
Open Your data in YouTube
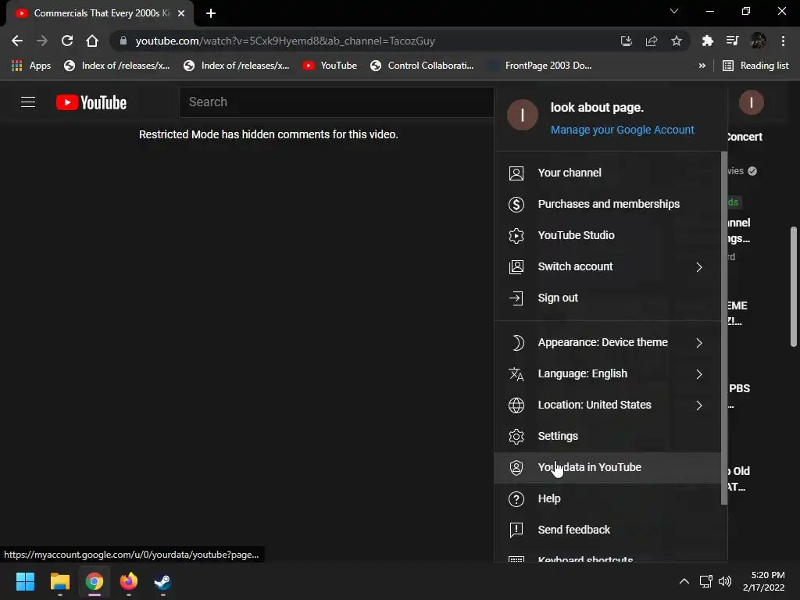pyautogui.click(x=607, y=467)
